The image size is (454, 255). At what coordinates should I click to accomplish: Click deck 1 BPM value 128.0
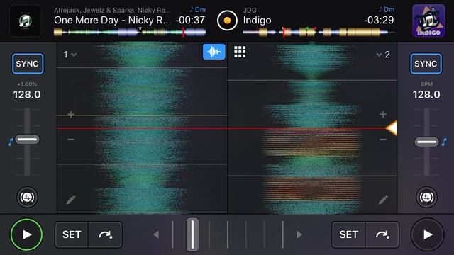[27, 94]
